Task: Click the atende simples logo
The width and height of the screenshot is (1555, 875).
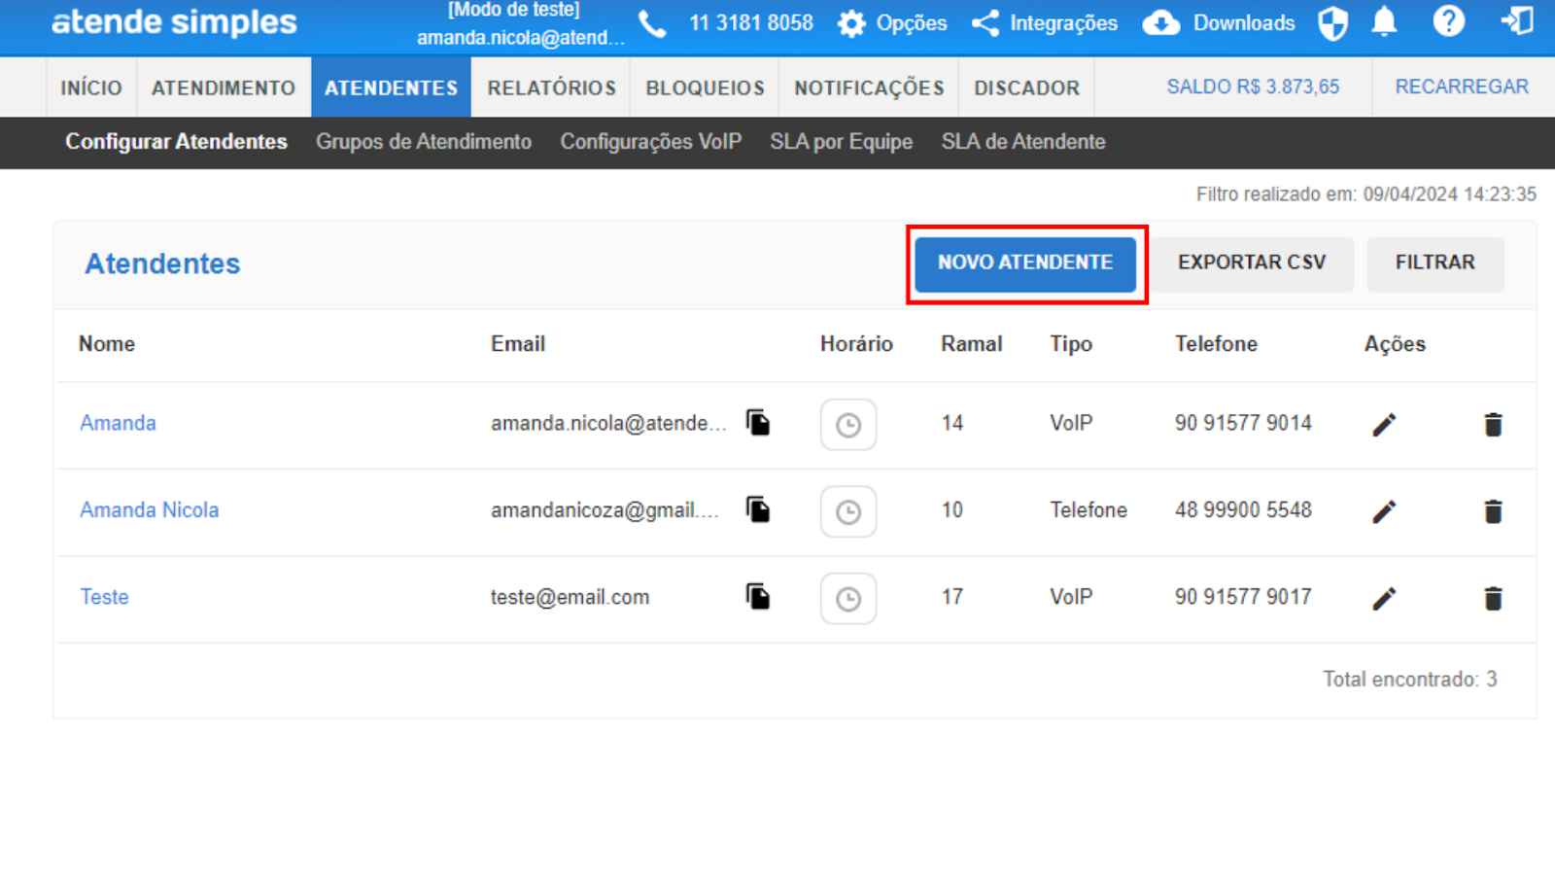Action: (174, 22)
